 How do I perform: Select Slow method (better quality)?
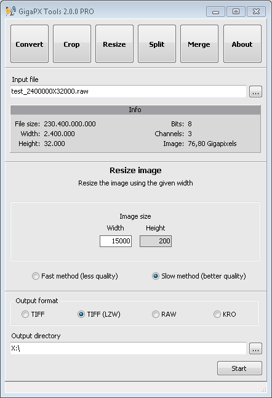click(199, 276)
